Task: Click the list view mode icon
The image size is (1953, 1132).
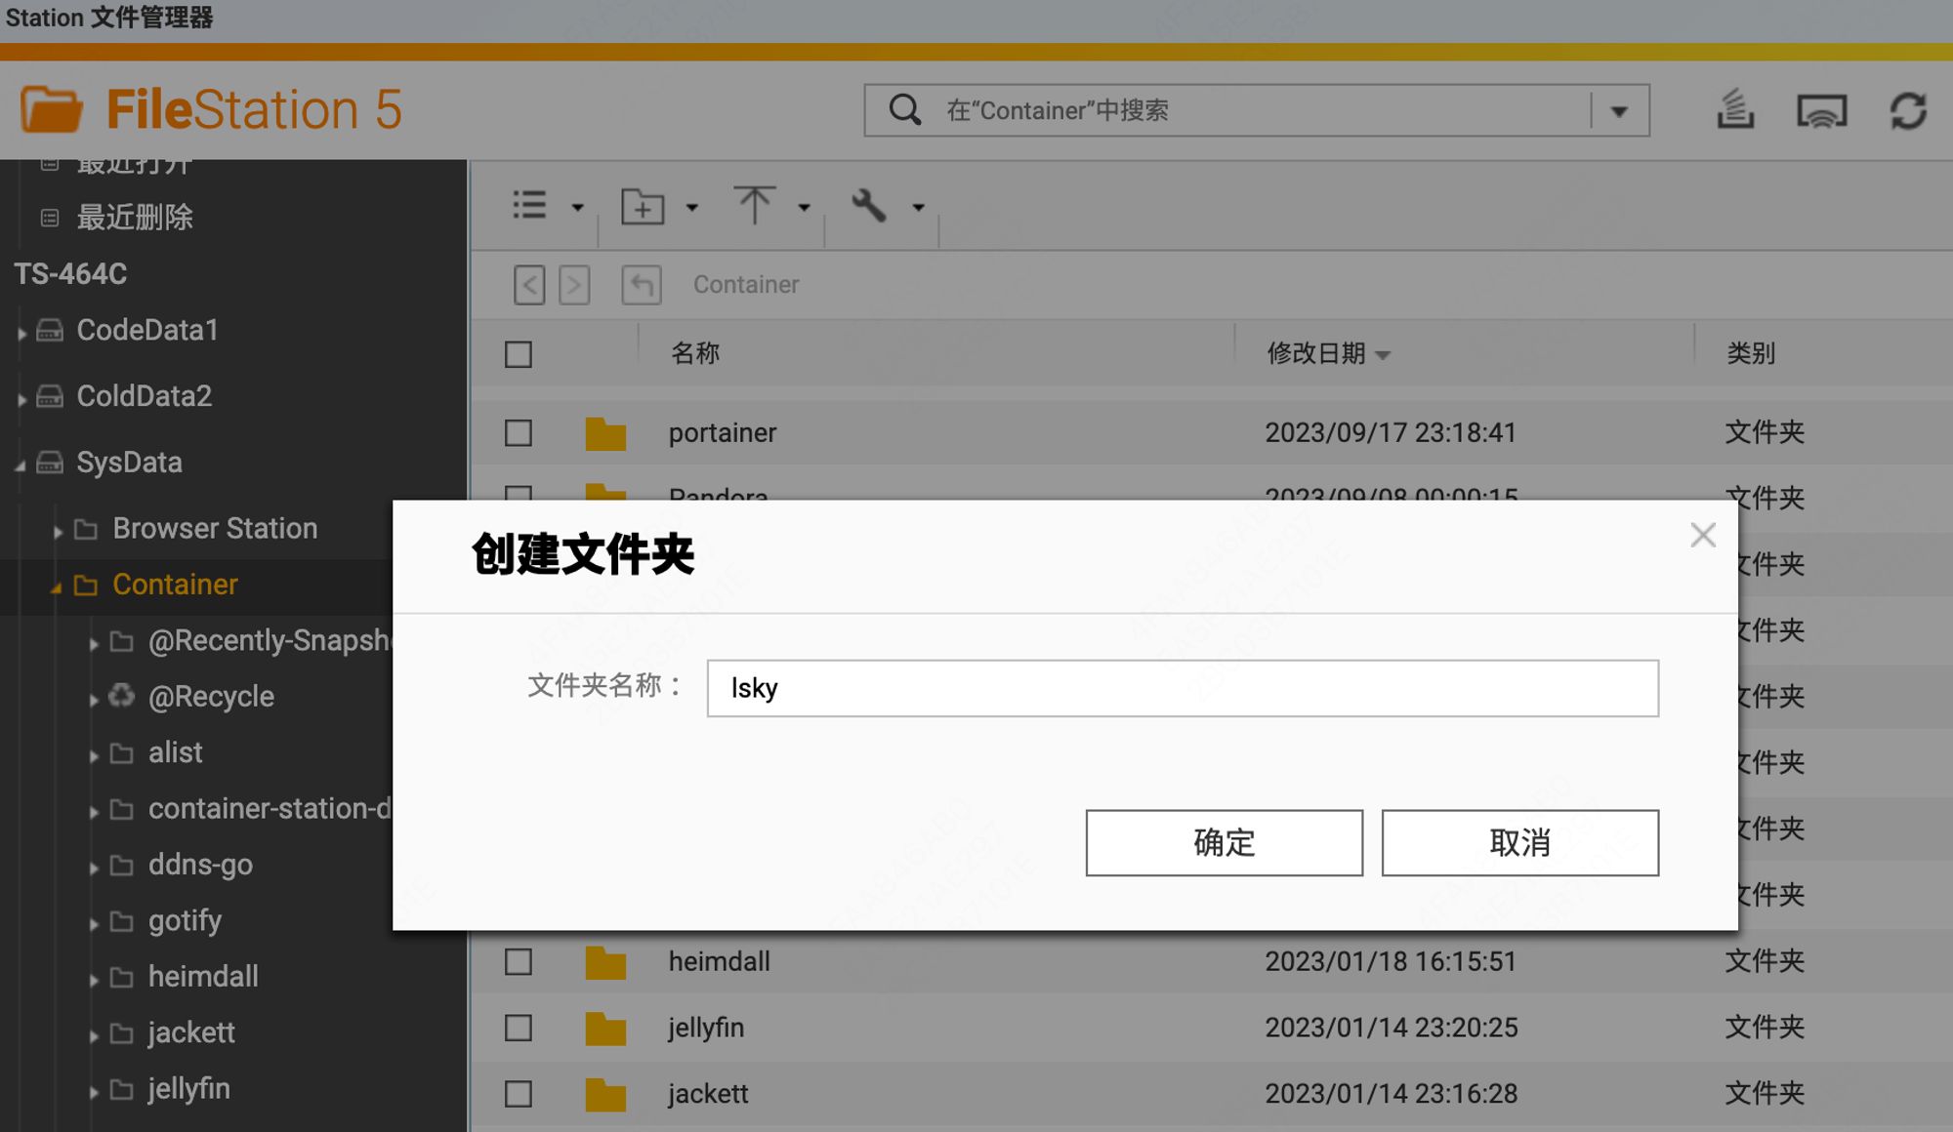Action: click(530, 206)
